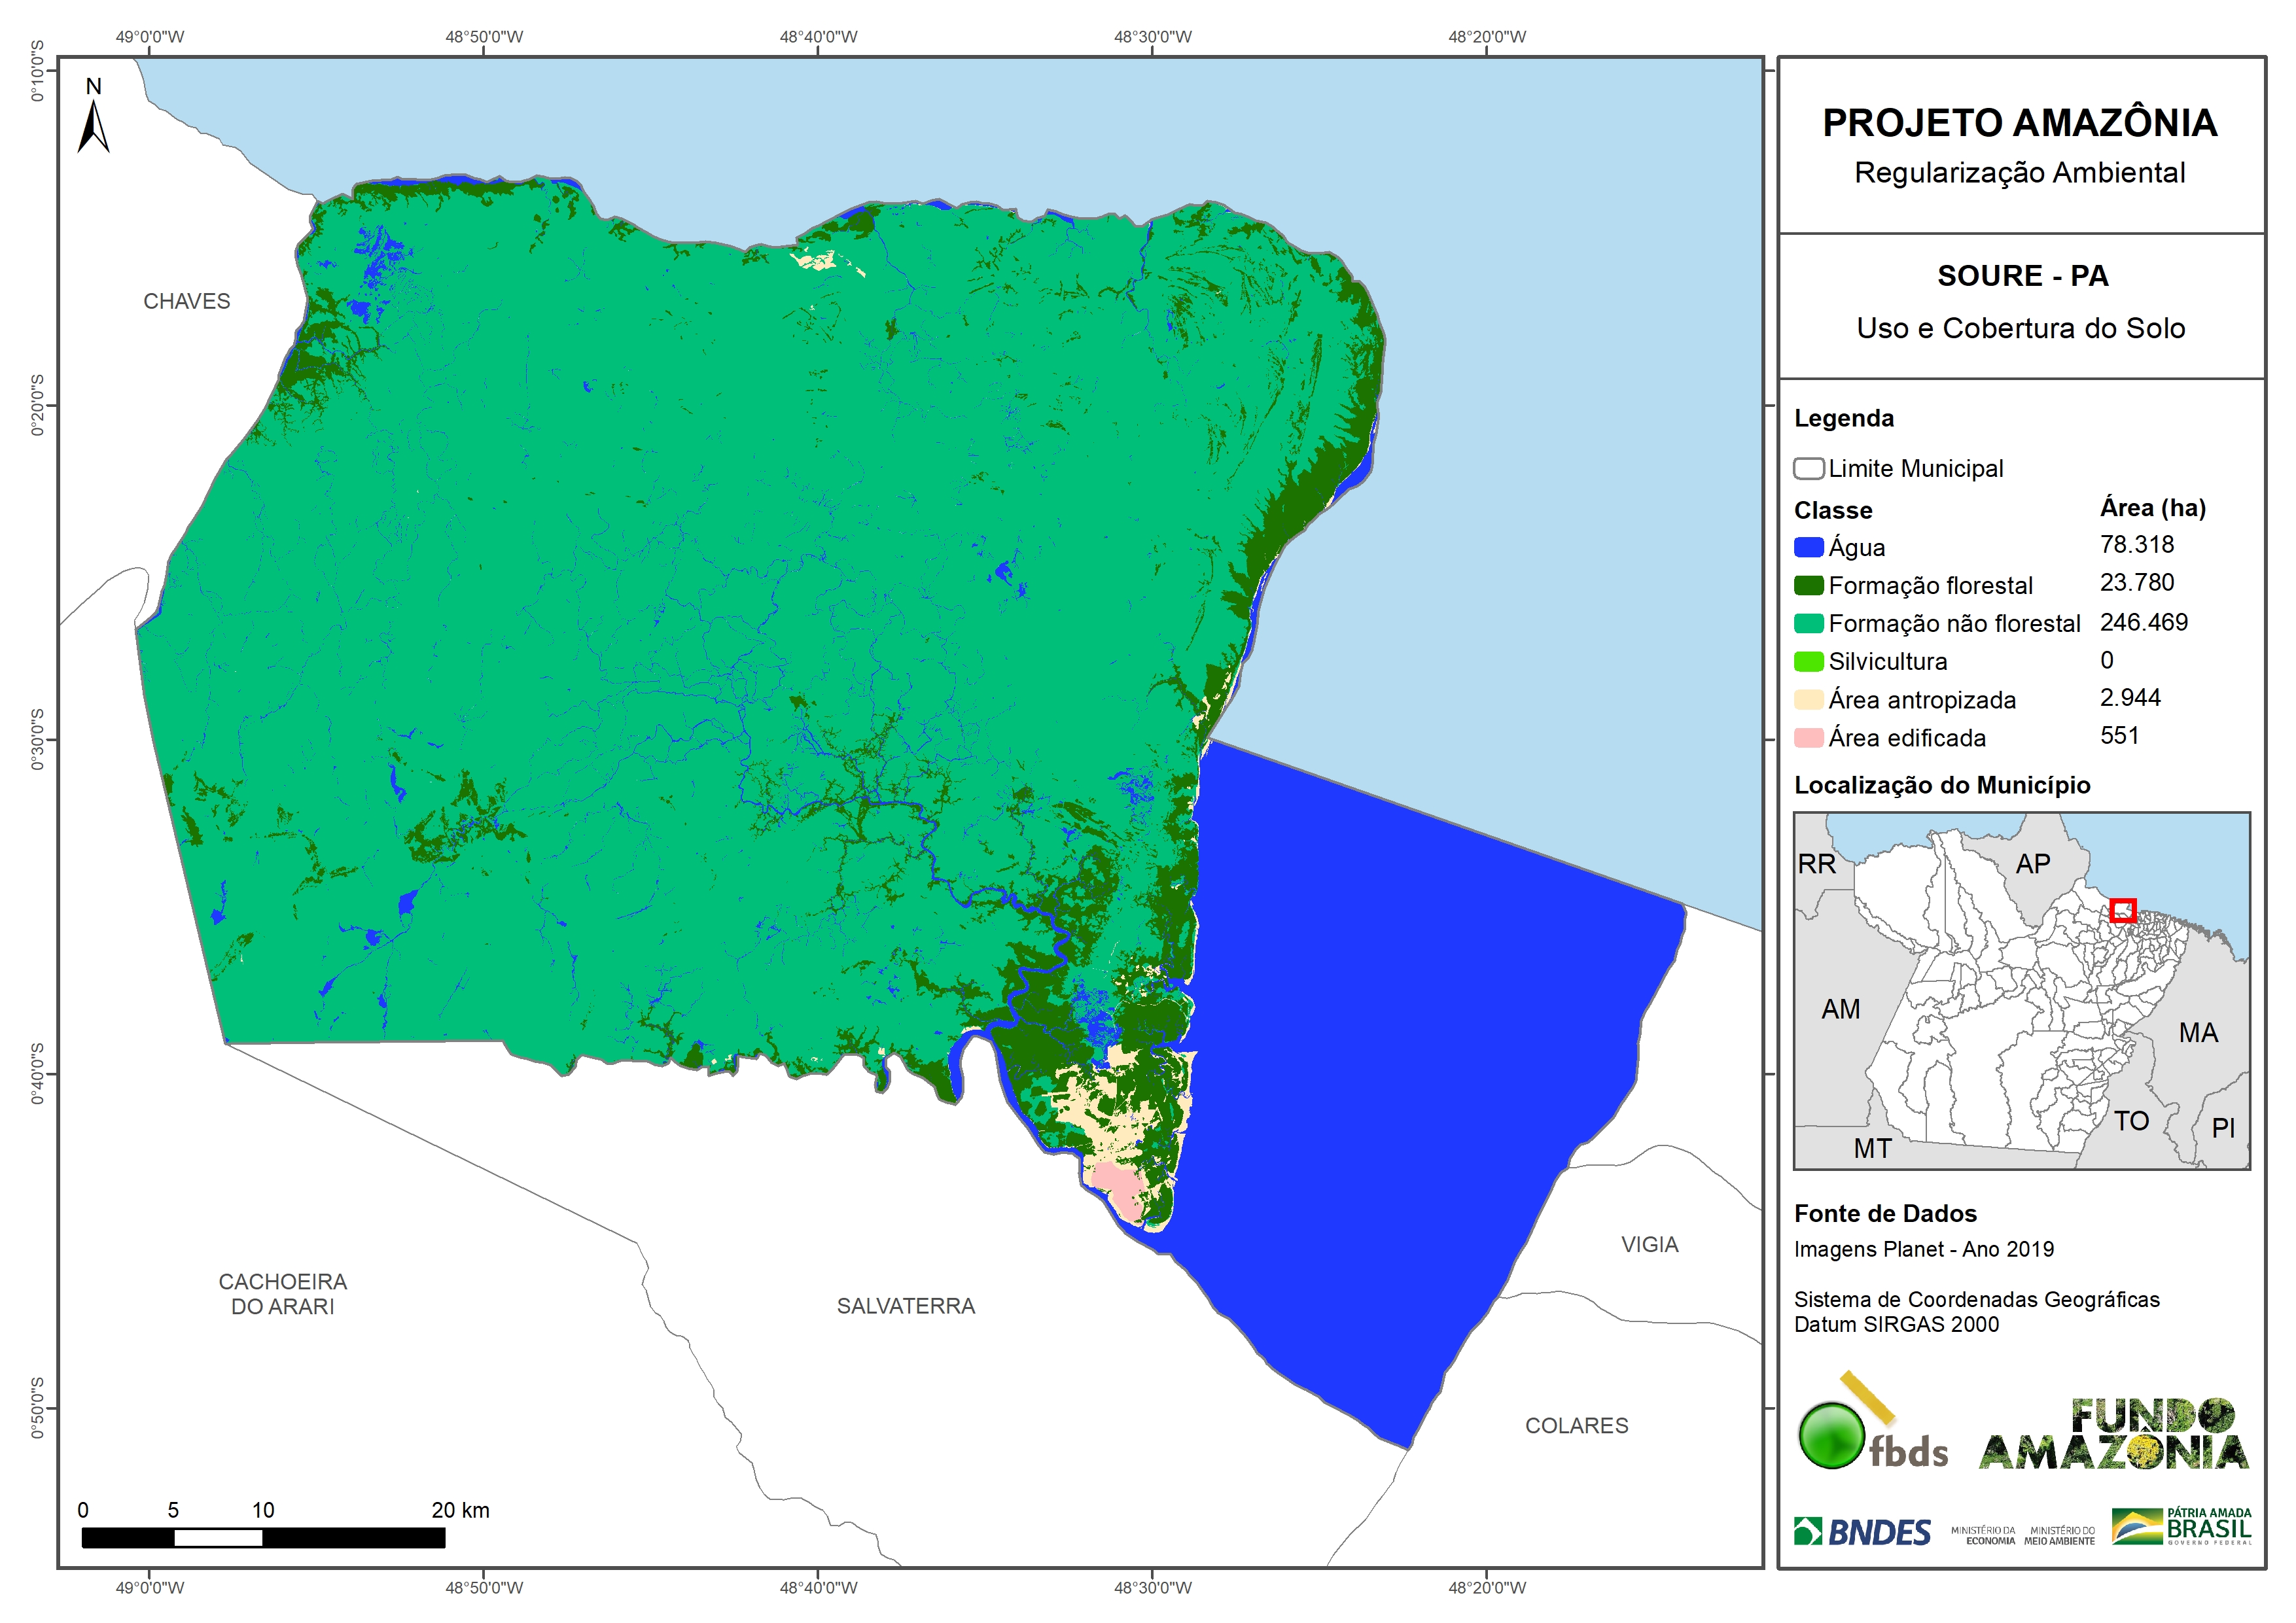Click the Área antropizada beige swatch
Viewport: 2296px width, 1623px height.
click(x=1808, y=700)
